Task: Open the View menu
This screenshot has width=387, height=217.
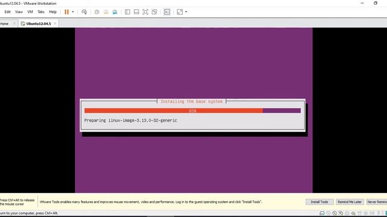Action: (x=19, y=12)
